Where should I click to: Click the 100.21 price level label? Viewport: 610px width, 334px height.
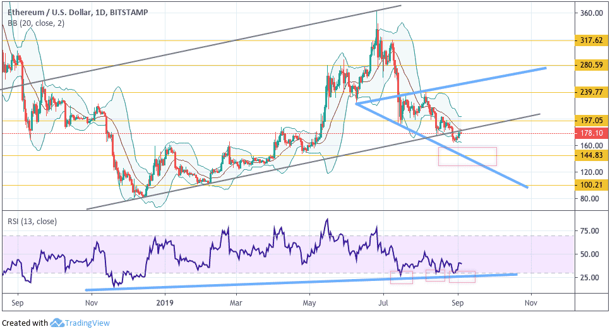tap(590, 185)
